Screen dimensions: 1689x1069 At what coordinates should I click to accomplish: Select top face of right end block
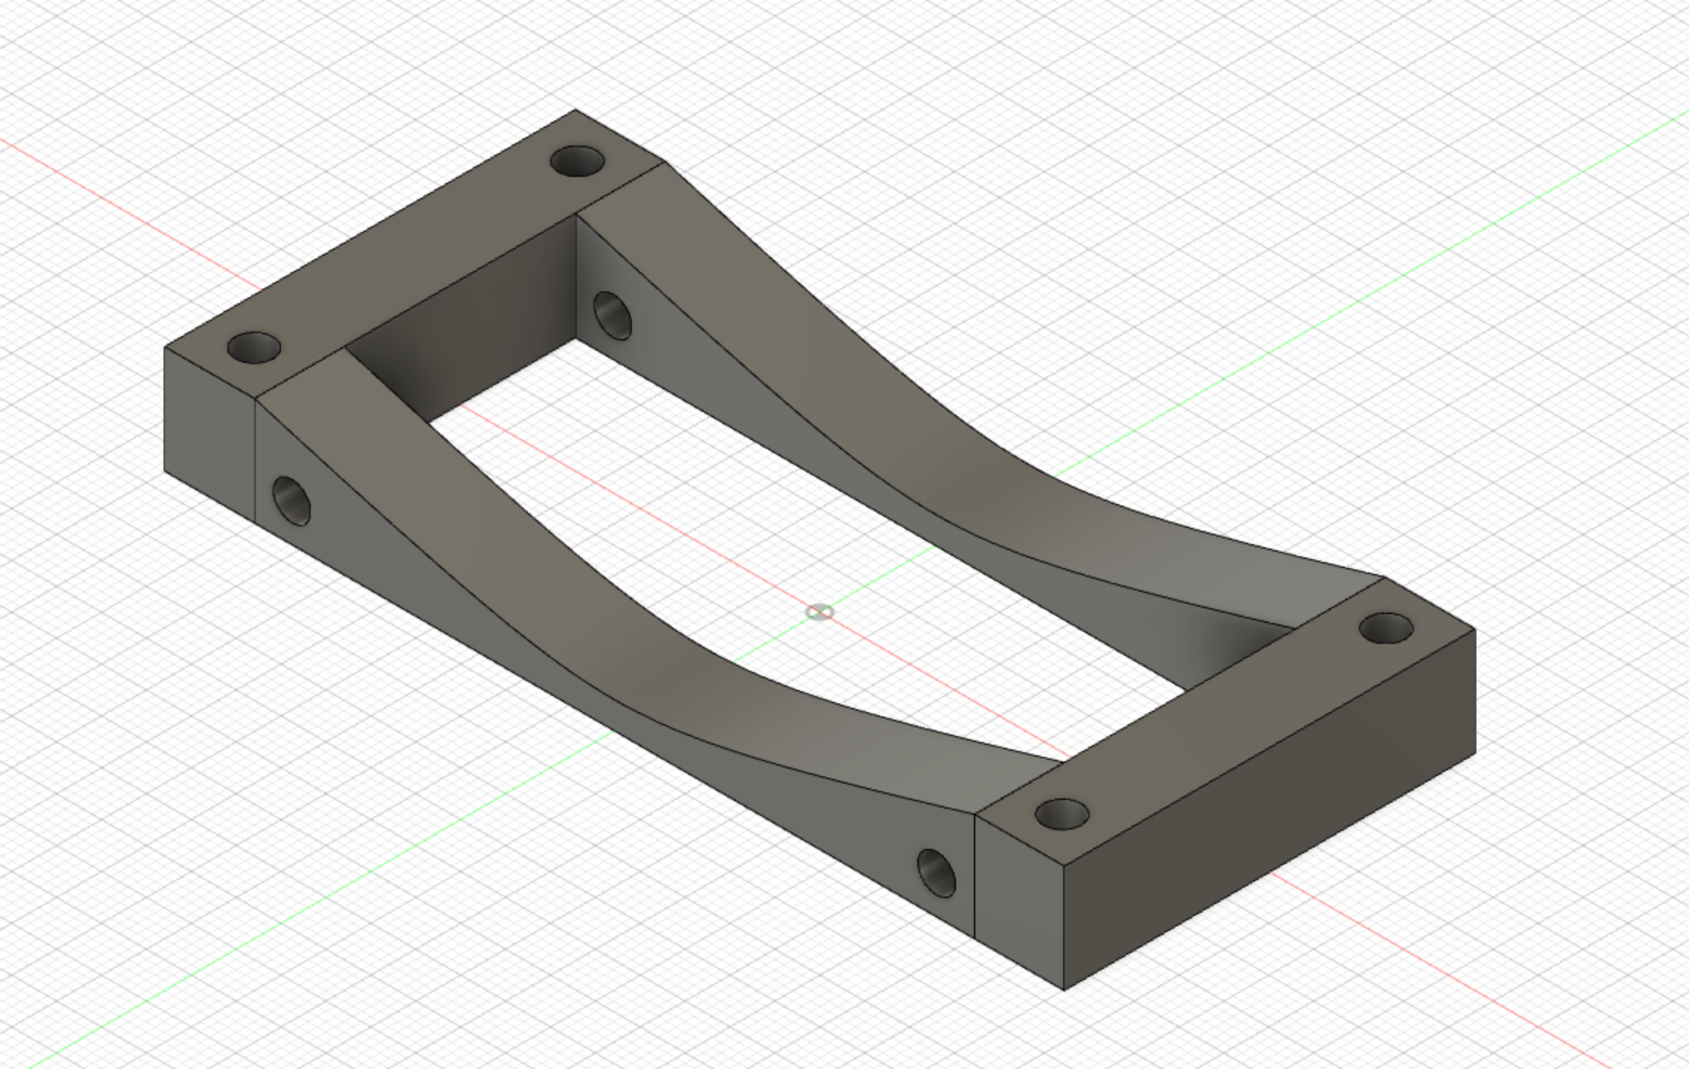point(1227,721)
